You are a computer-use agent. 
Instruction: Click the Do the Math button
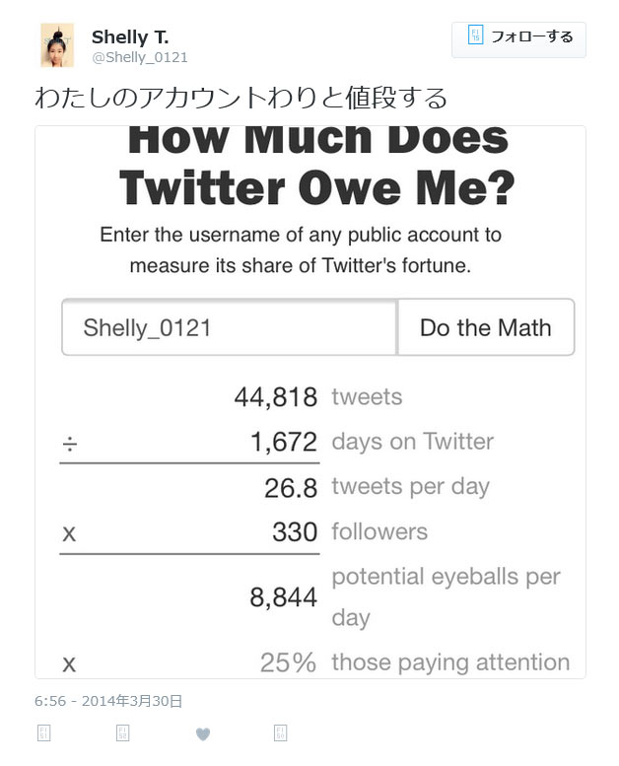coord(486,327)
